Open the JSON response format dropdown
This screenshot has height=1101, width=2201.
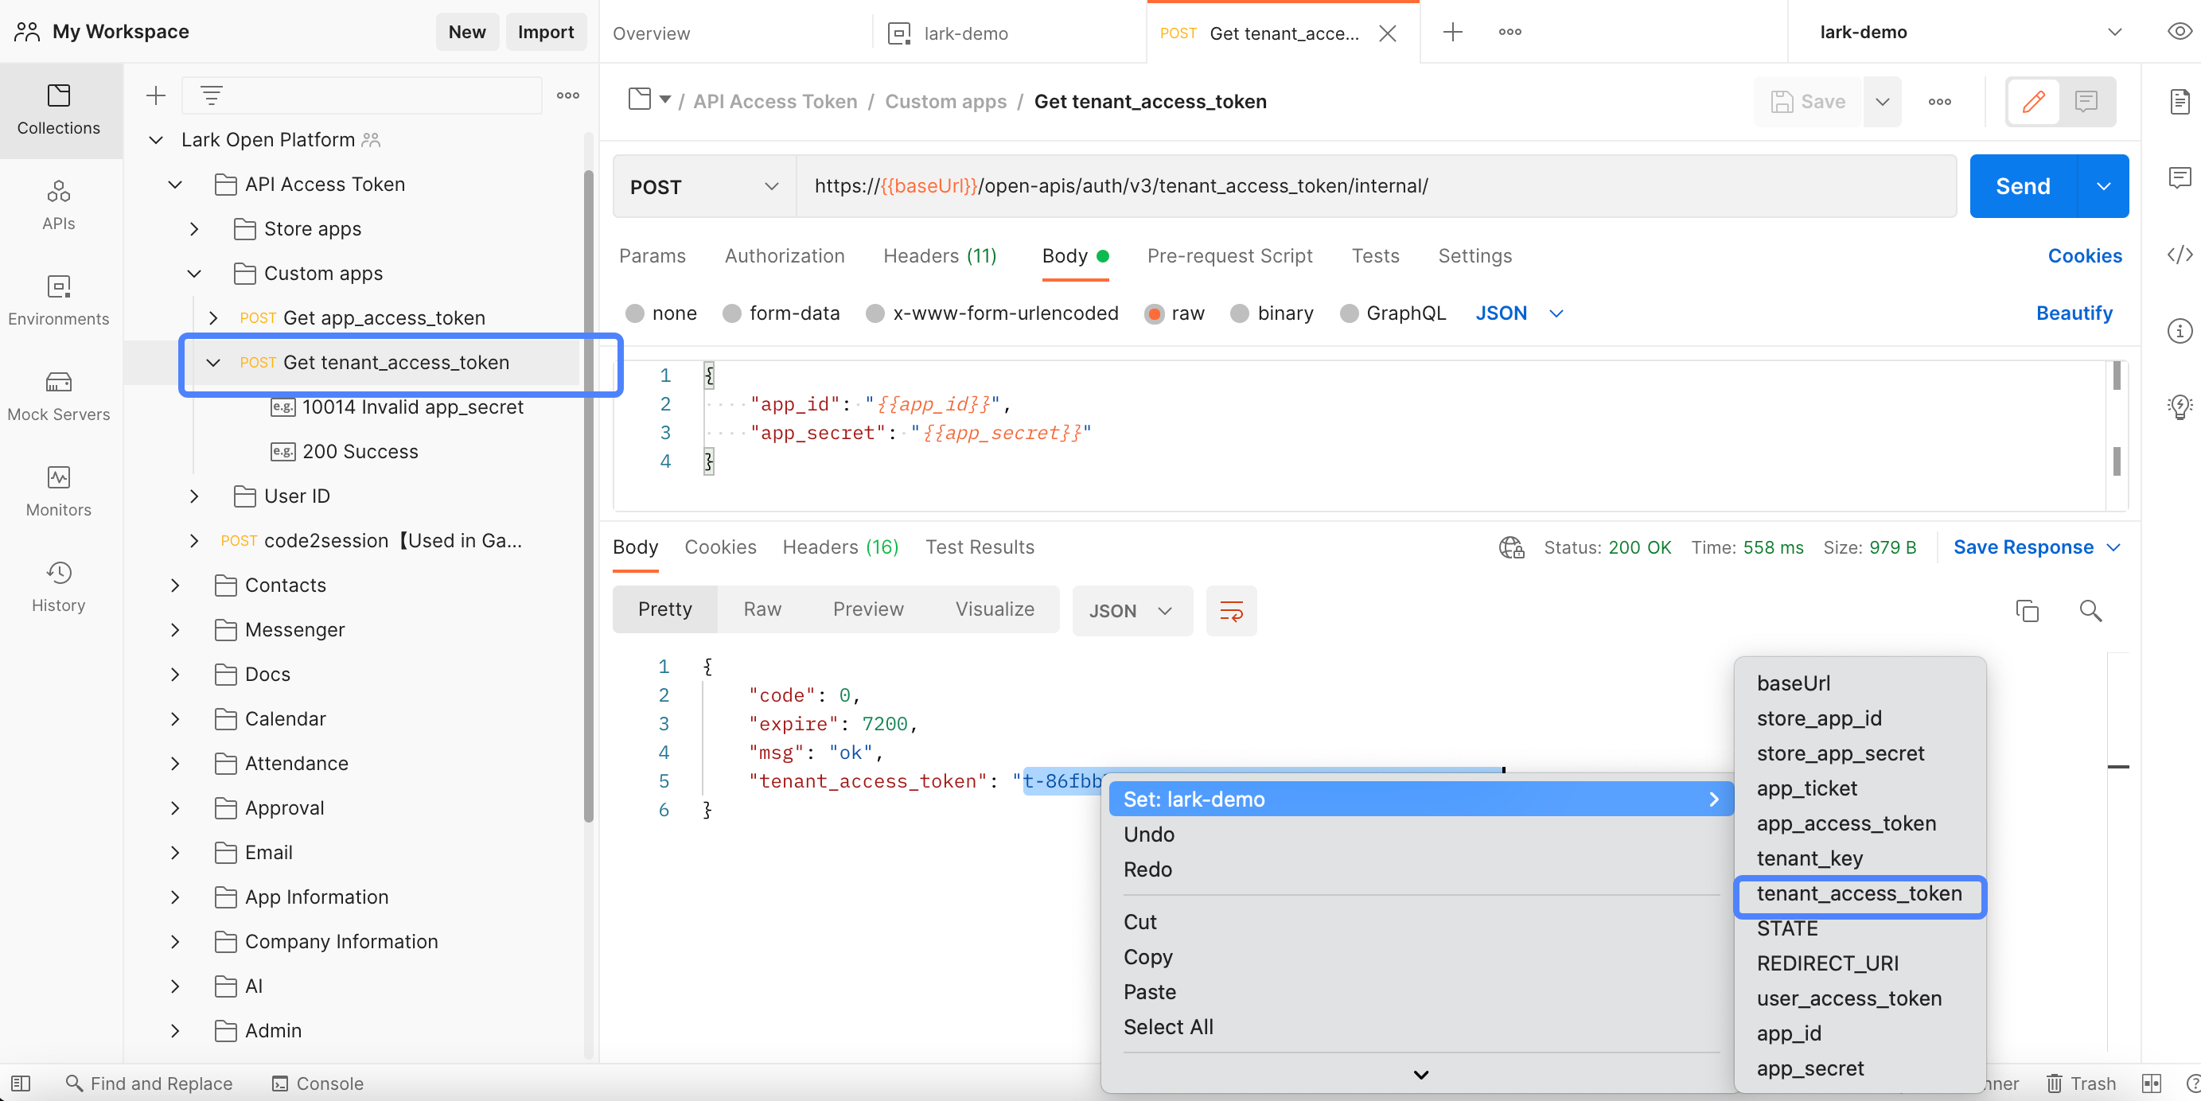coord(1132,611)
